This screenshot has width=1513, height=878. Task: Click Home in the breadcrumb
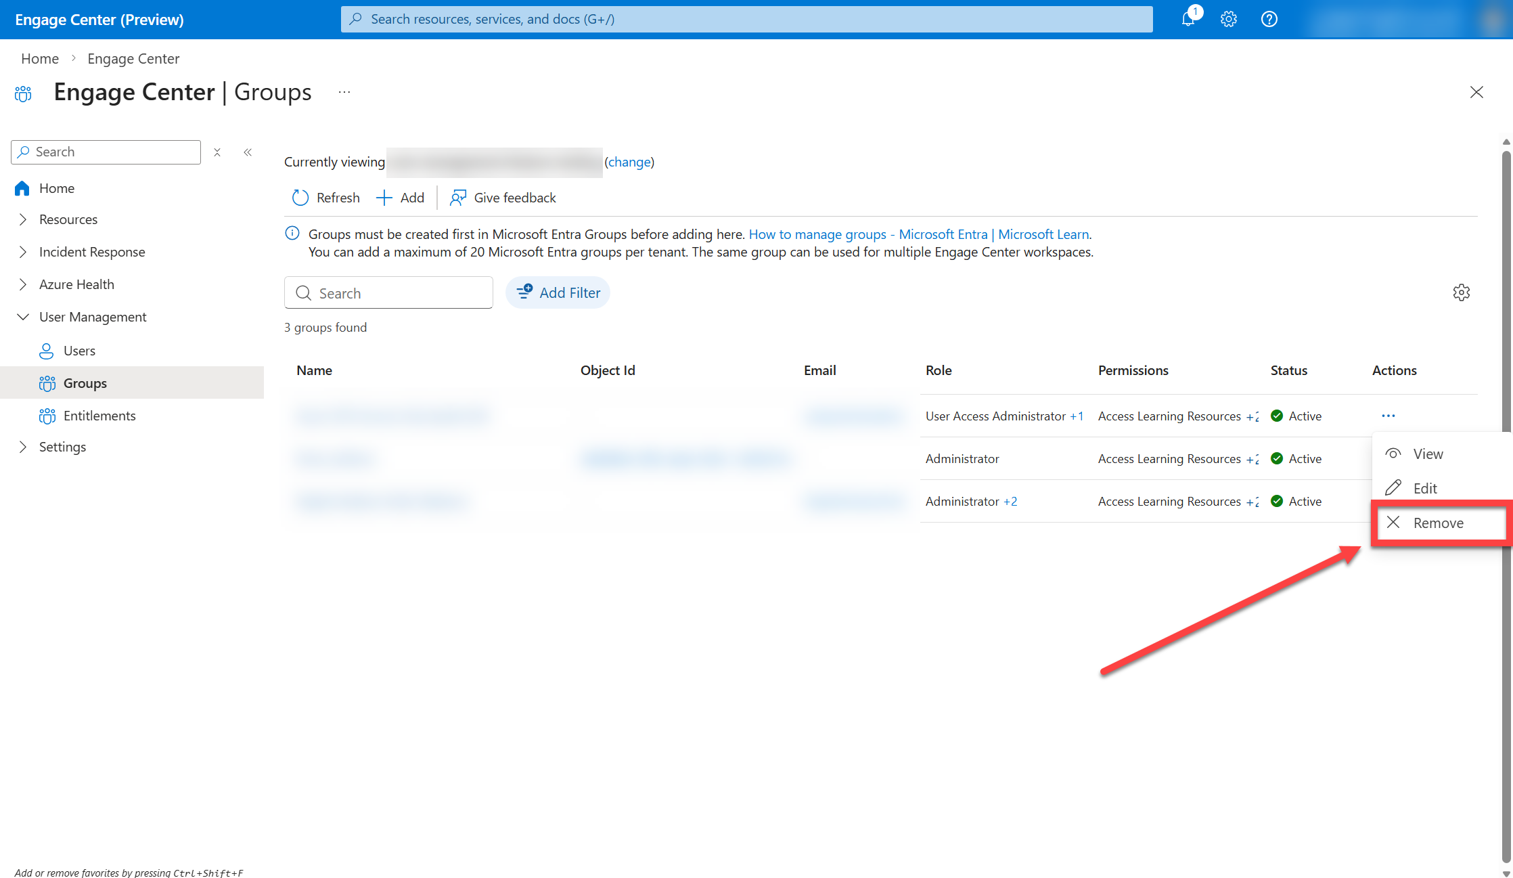40,59
